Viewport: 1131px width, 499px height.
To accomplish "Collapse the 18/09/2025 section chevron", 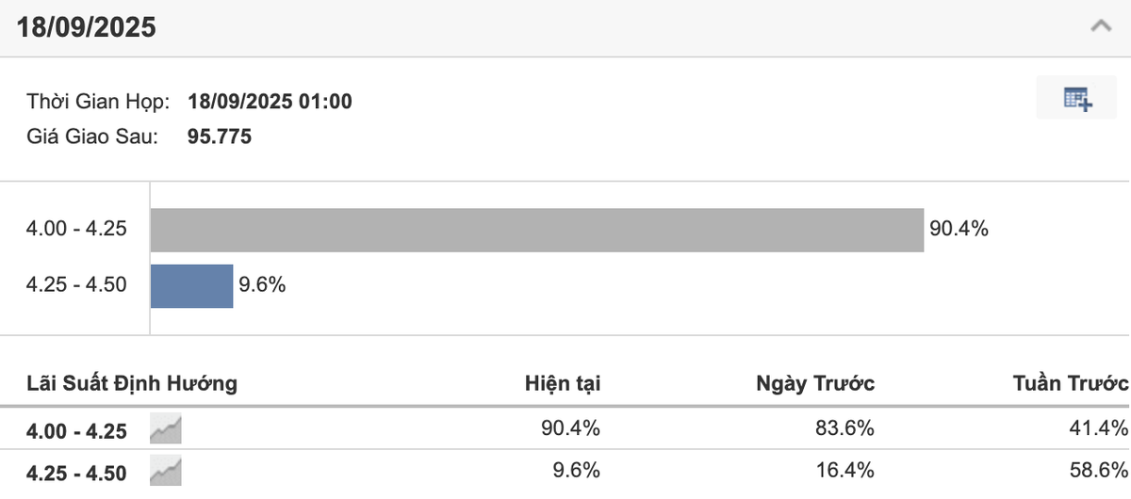I will (x=1100, y=27).
